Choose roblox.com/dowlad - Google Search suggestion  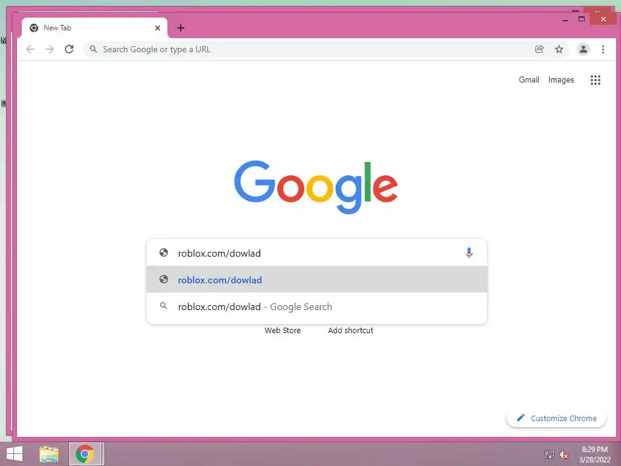pyautogui.click(x=317, y=306)
